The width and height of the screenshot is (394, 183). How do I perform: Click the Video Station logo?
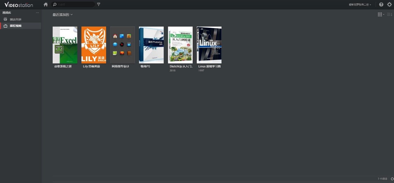(x=19, y=5)
